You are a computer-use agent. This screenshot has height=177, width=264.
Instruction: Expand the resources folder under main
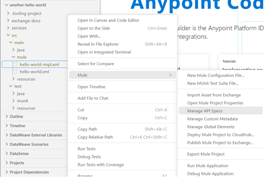[14, 79]
